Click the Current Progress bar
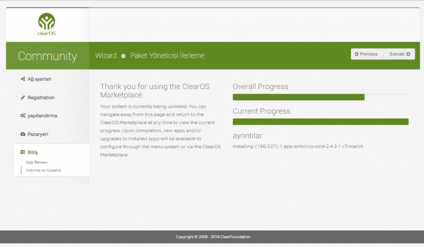424x247 pixels. (320, 121)
